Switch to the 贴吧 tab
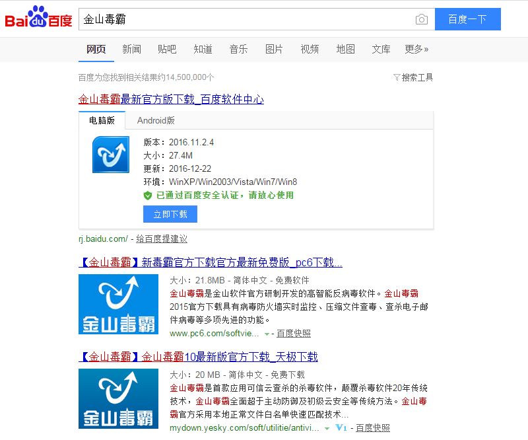 pos(167,50)
